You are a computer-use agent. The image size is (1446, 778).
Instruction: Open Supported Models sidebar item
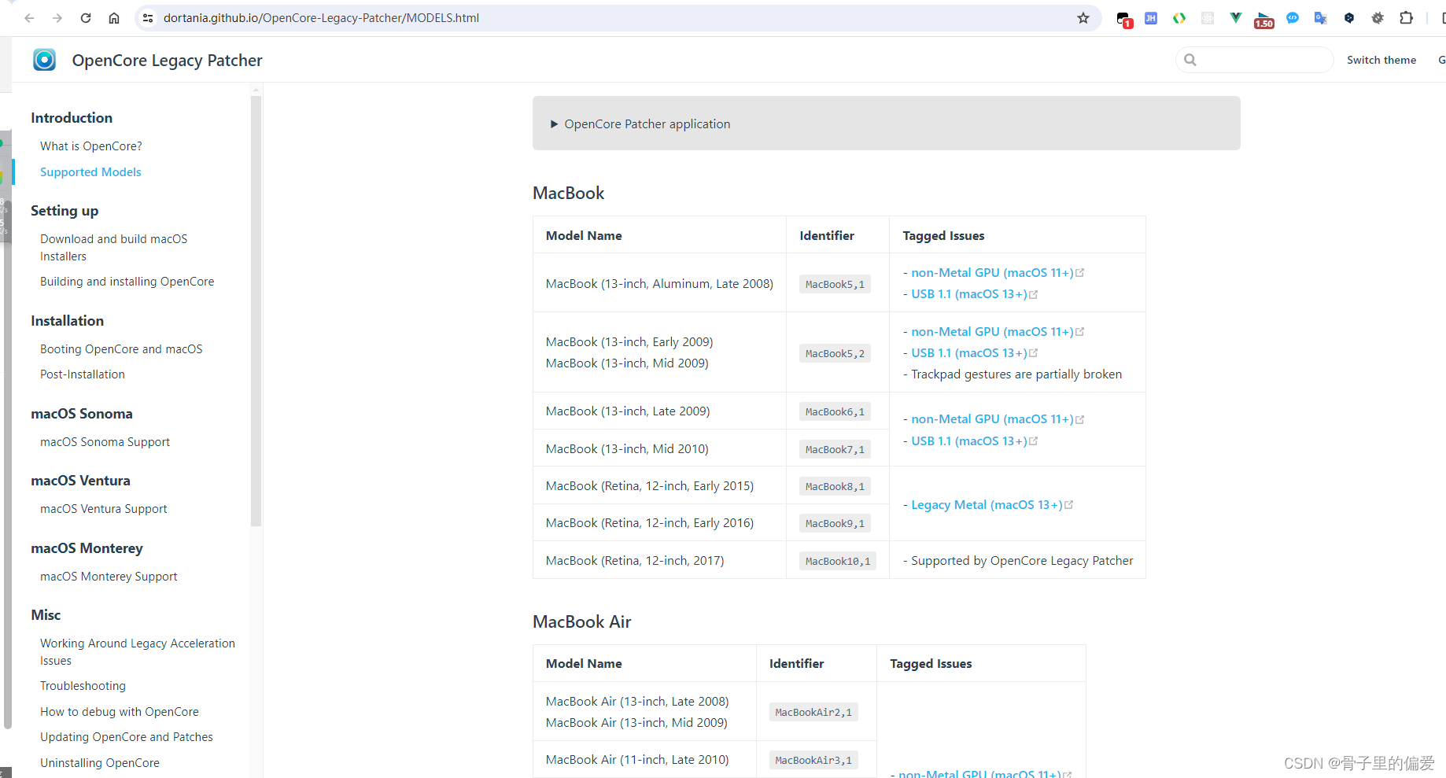[x=90, y=172]
